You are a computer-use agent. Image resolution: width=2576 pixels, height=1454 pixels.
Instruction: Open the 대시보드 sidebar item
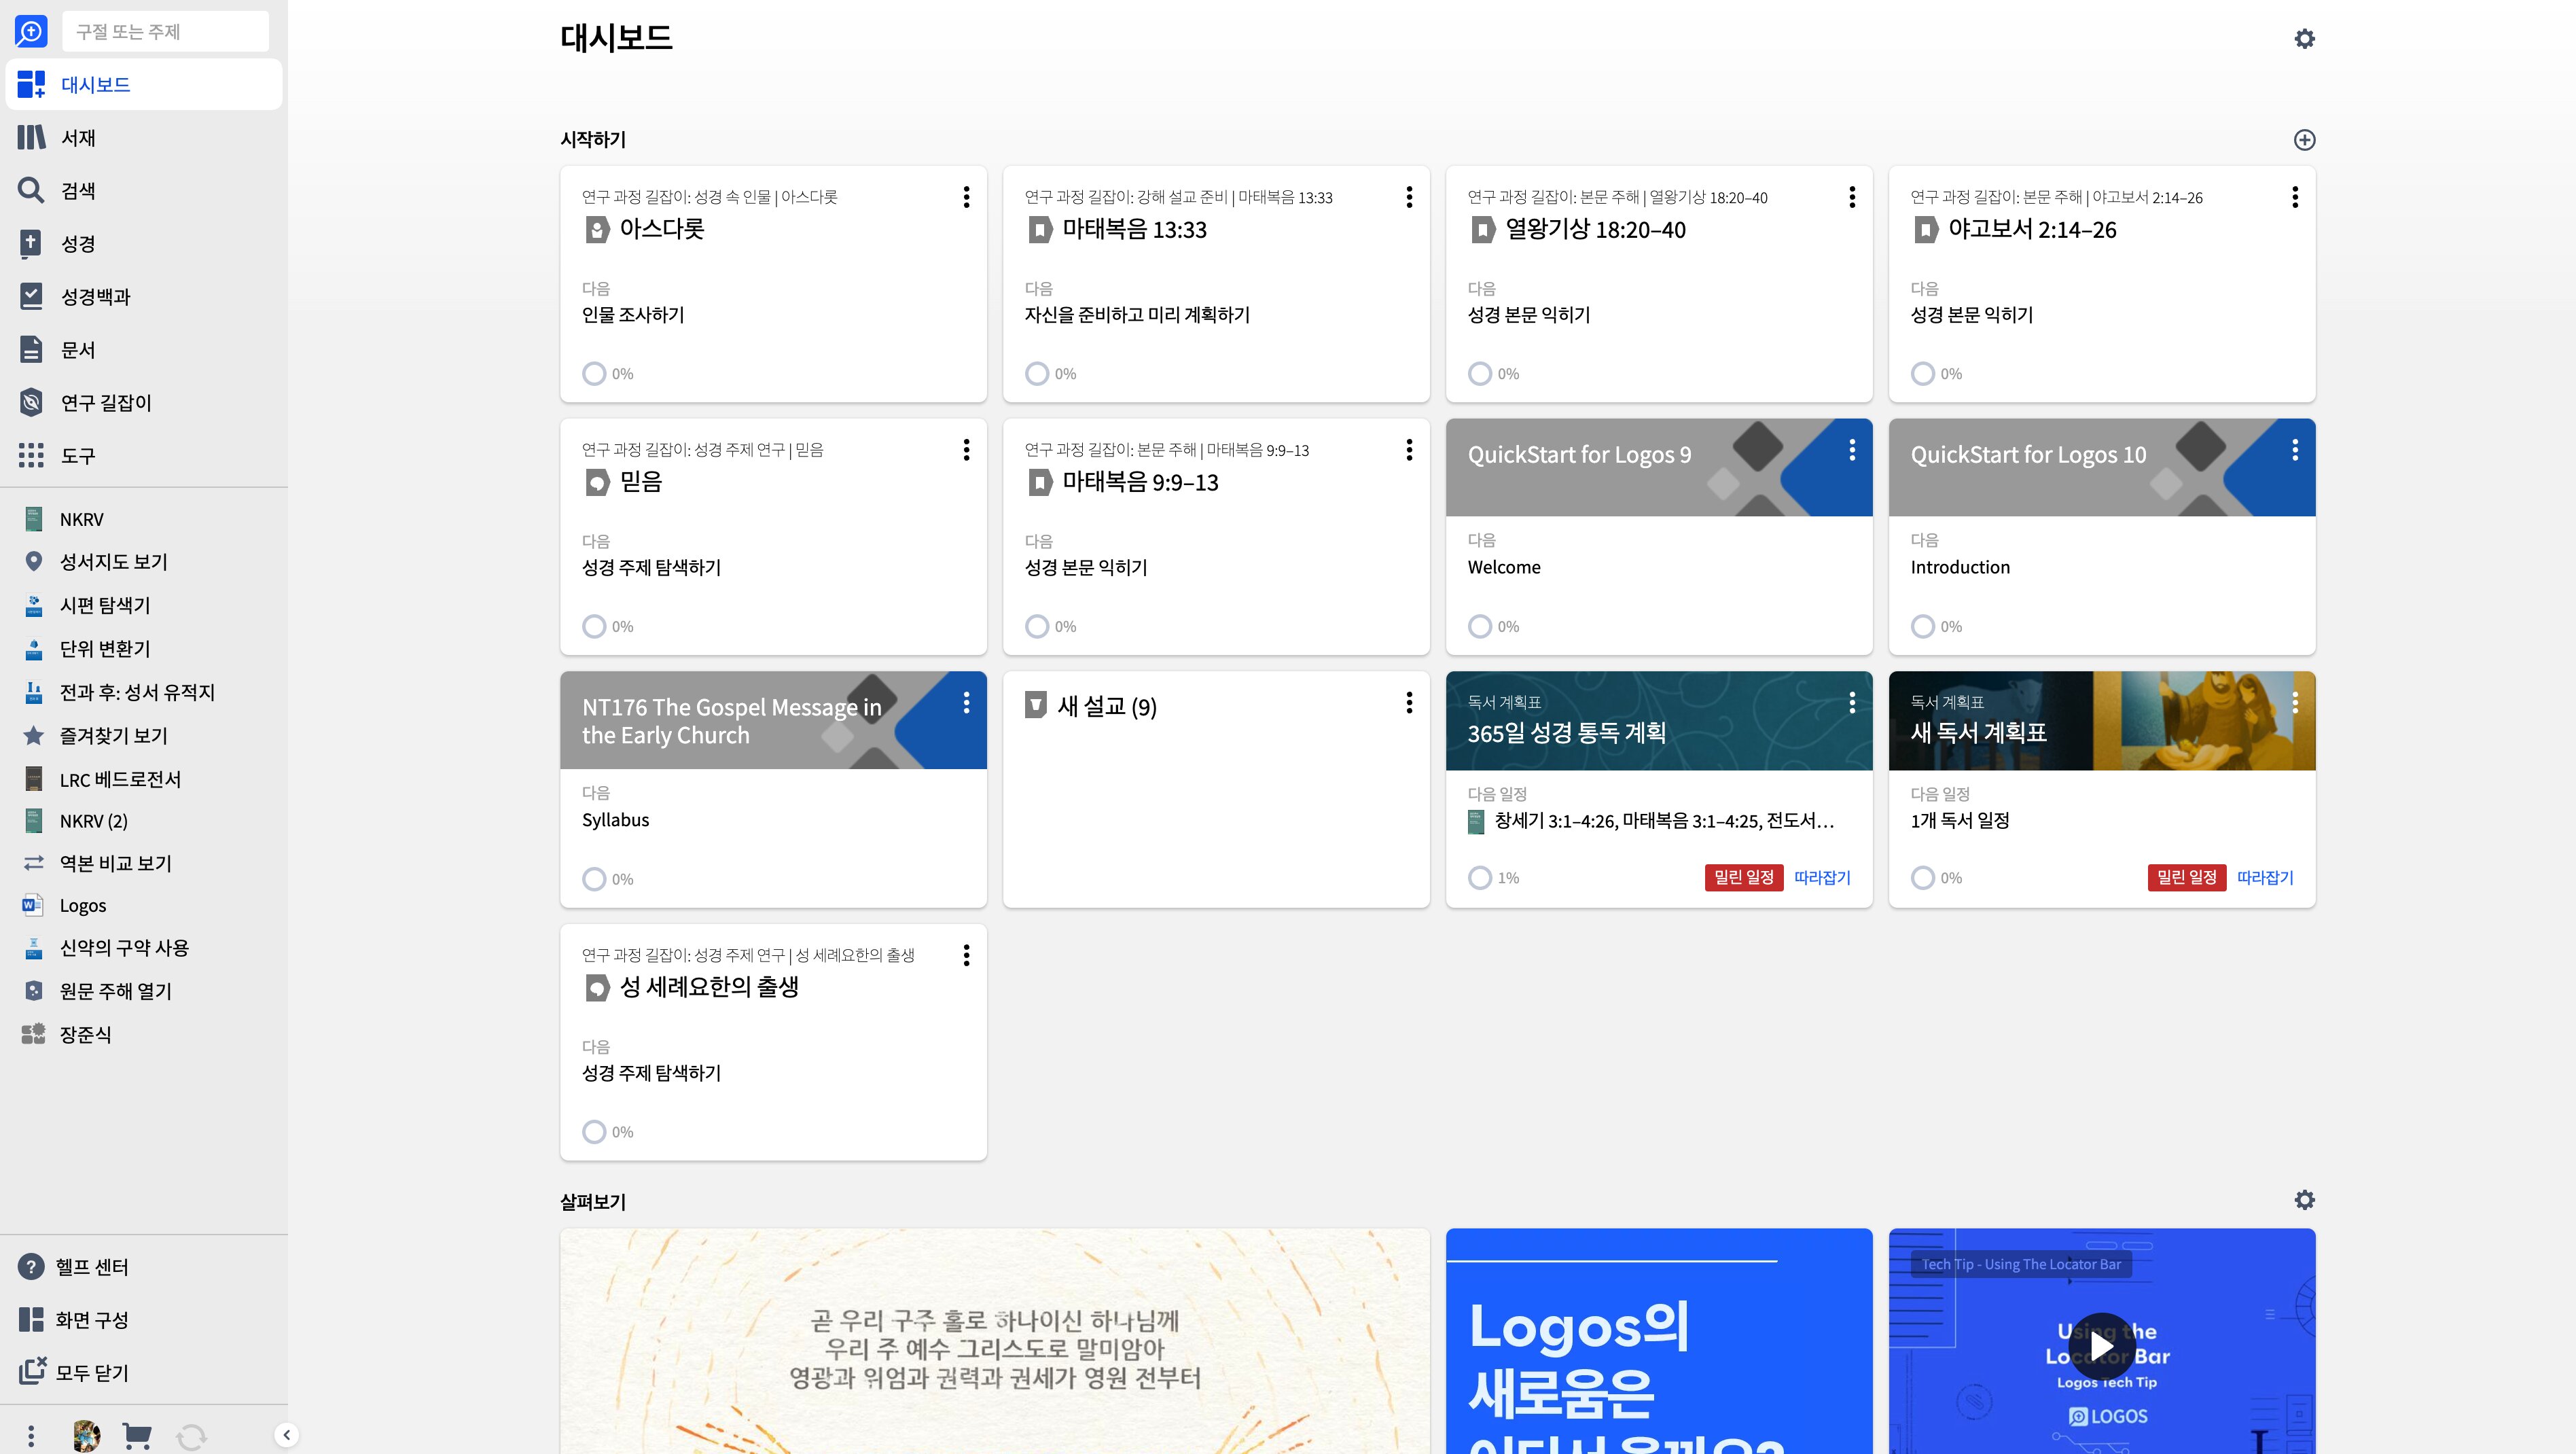point(144,85)
